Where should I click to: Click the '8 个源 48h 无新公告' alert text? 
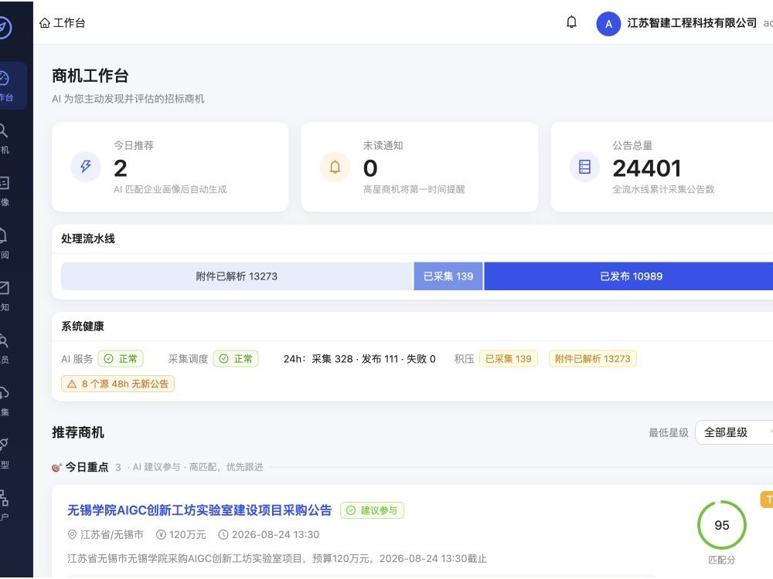(125, 384)
